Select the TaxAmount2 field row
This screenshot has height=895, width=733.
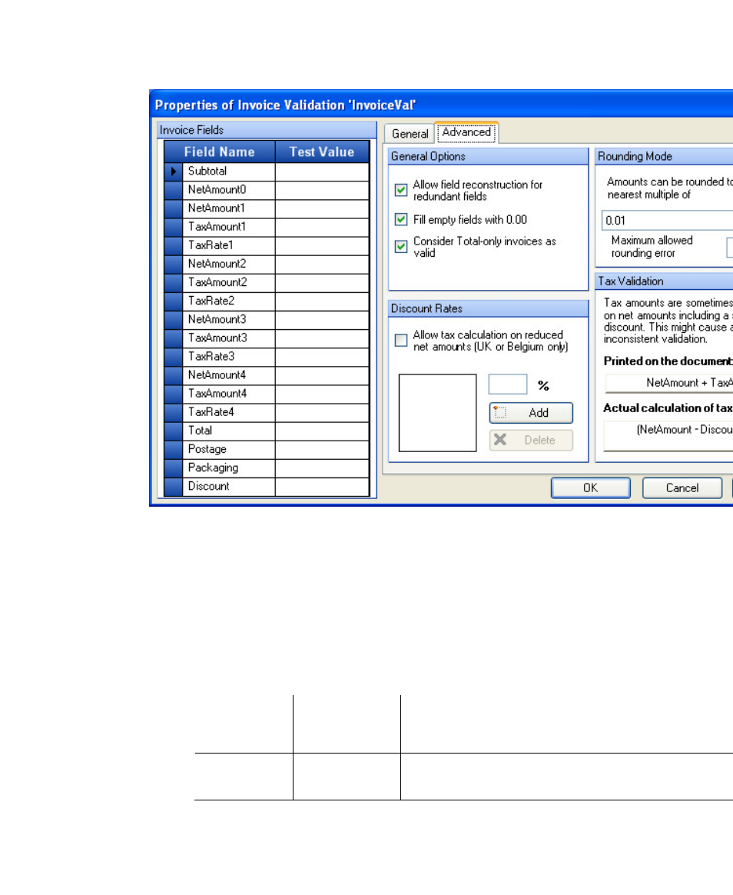point(229,282)
